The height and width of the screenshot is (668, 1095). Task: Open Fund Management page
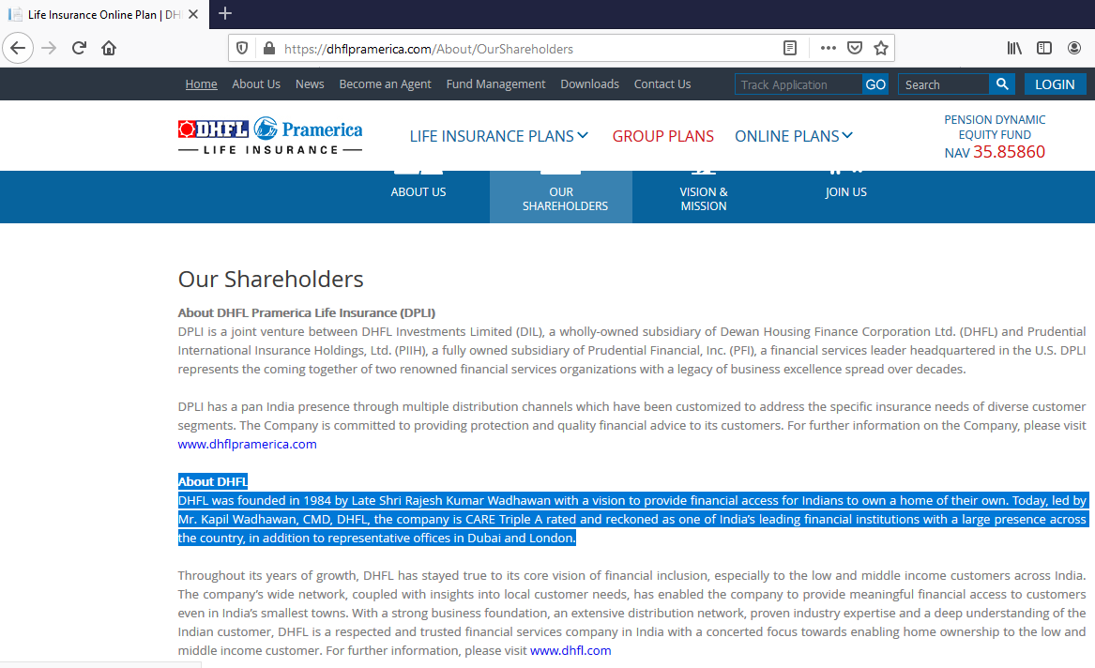pos(495,83)
